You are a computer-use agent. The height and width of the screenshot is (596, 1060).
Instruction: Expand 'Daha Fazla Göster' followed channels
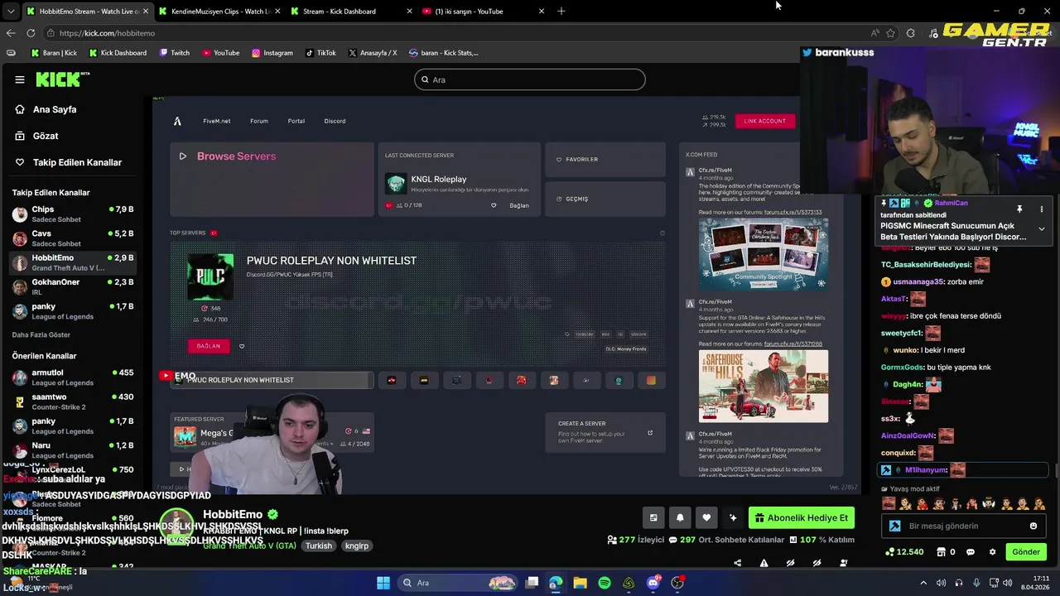click(x=41, y=335)
